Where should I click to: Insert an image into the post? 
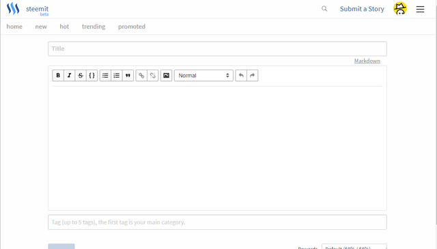coord(166,76)
